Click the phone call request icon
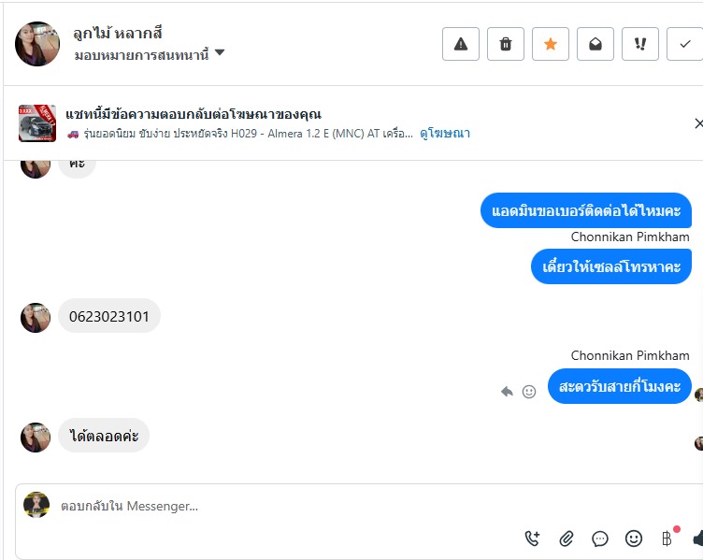 tap(533, 538)
